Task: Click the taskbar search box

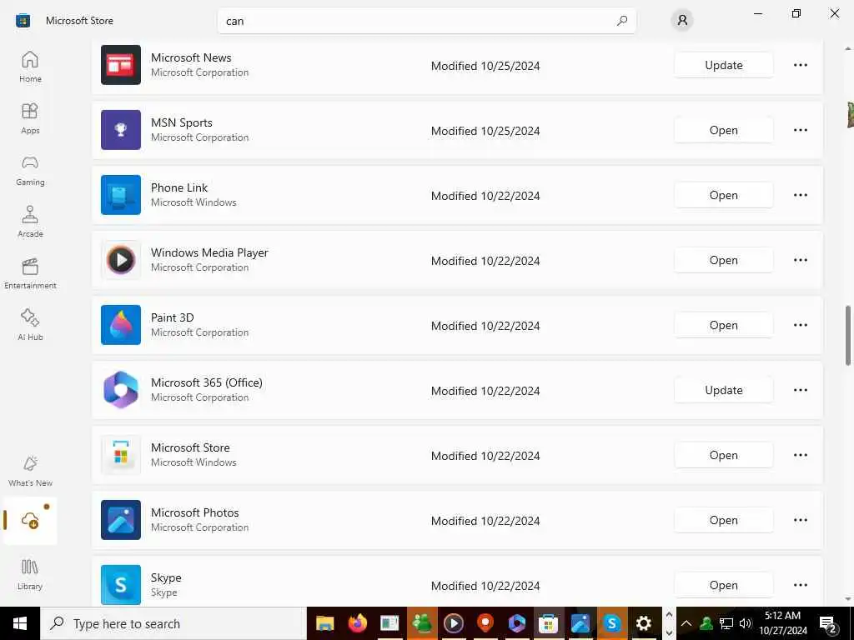Action: (x=173, y=623)
